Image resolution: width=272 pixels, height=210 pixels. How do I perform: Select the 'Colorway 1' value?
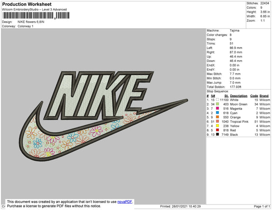coord(25,26)
